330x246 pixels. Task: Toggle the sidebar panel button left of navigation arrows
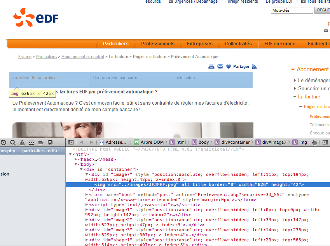[71, 142]
